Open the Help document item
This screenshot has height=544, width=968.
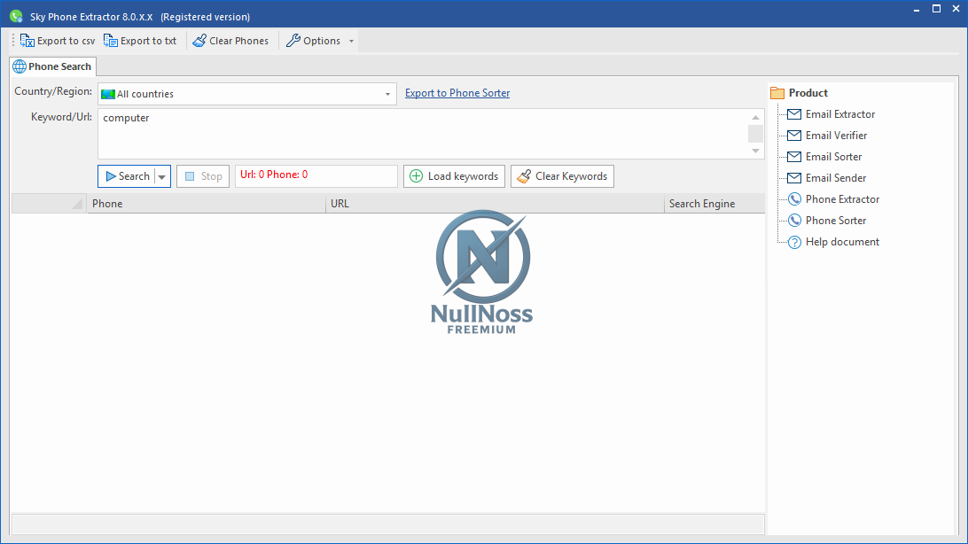pos(841,242)
